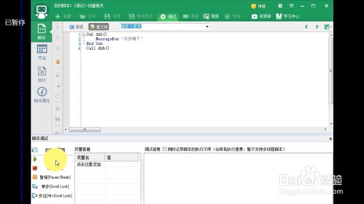Open settings gear in title bar
The width and height of the screenshot is (364, 204).
tap(280, 6)
